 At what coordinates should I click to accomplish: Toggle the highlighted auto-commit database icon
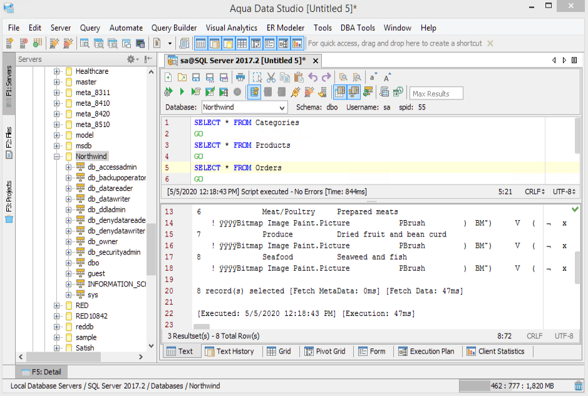coord(254,93)
